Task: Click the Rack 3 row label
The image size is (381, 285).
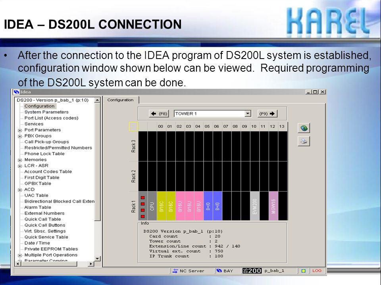Action: pos(133,146)
